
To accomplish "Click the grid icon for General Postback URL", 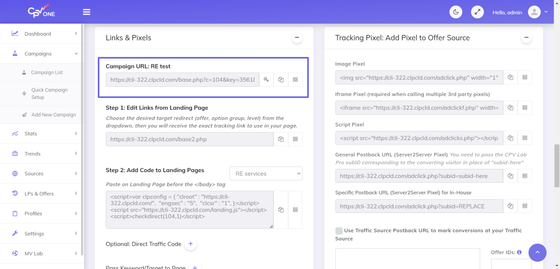I will 525,176.
